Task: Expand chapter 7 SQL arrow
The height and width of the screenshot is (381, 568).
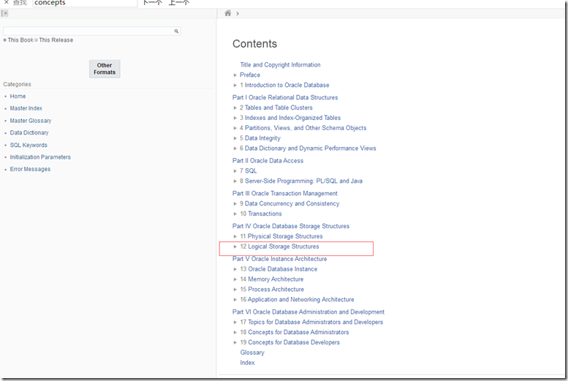Action: (235, 170)
